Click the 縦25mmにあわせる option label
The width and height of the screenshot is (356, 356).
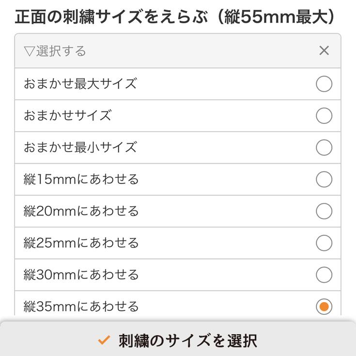tap(81, 243)
